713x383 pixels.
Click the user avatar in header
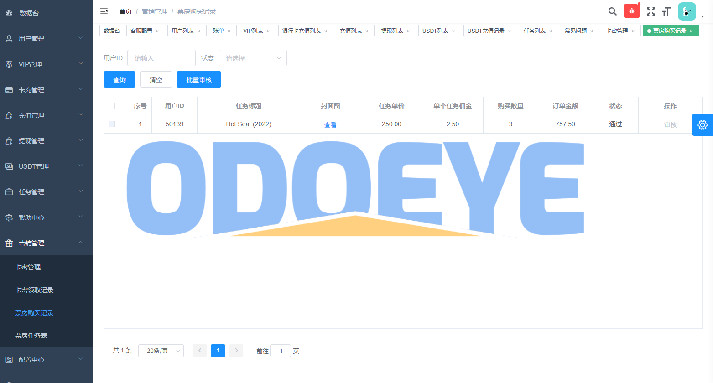687,11
